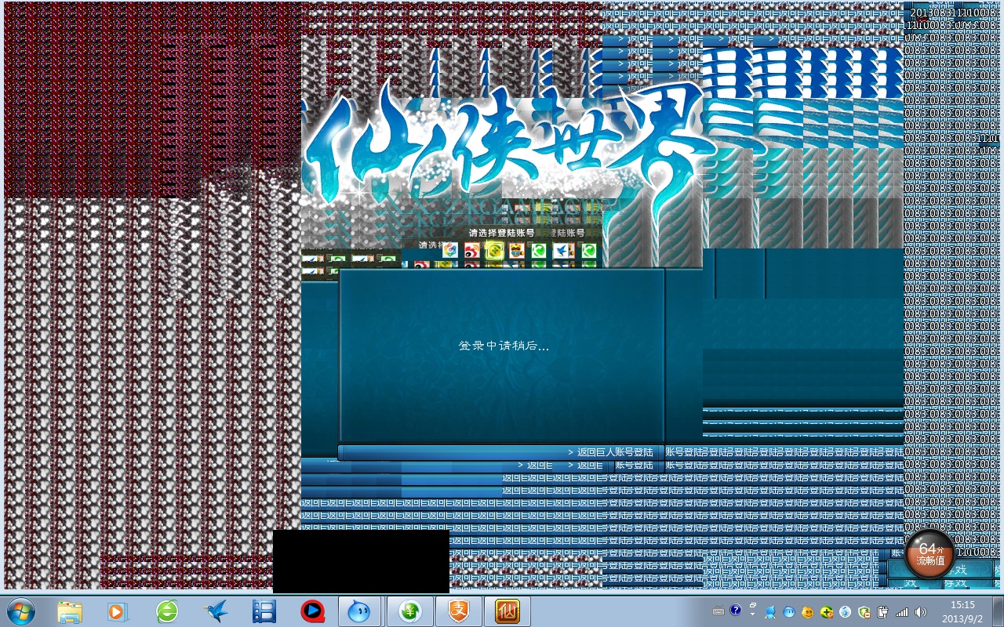The width and height of the screenshot is (1004, 627).
Task: Switch to the blue water-drop chat taskbar button
Action: [x=360, y=611]
